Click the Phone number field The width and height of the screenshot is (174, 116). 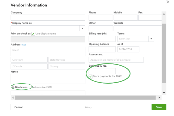tap(101, 18)
